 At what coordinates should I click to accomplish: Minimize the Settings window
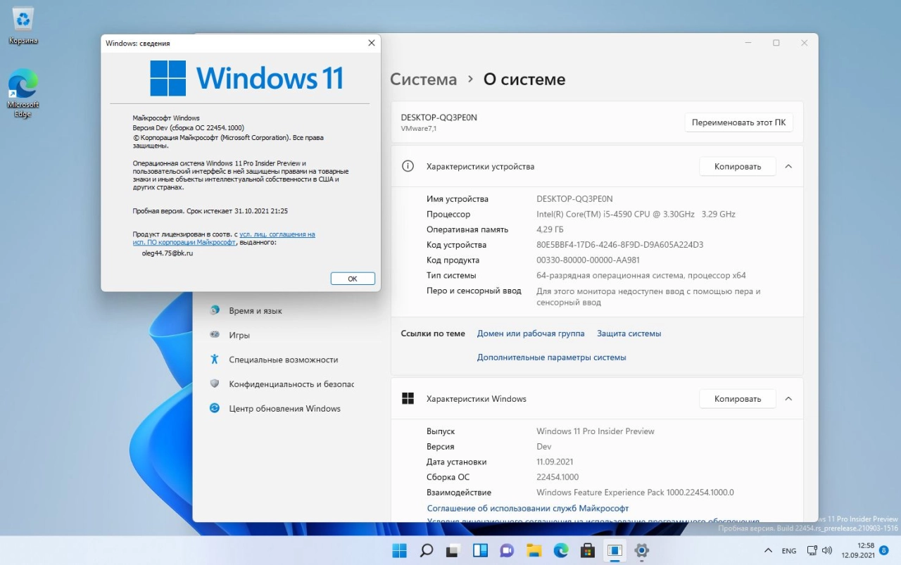tap(748, 43)
